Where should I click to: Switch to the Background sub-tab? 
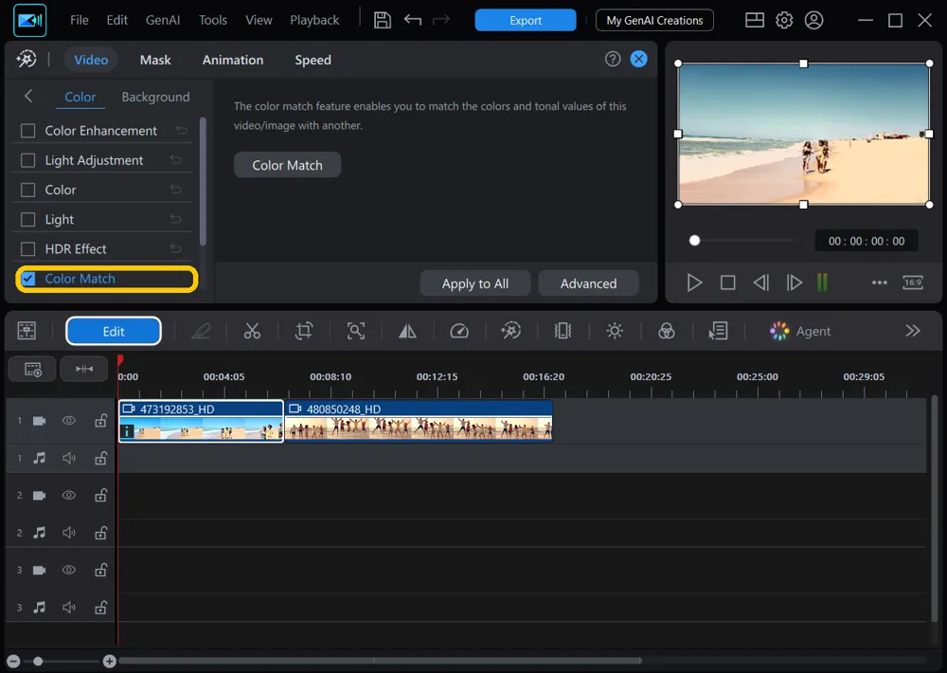click(155, 97)
